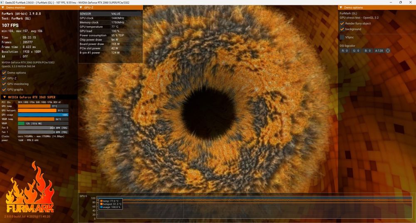416x223 pixels.
Task: Click the FurMark flame logo
Action: (30, 188)
